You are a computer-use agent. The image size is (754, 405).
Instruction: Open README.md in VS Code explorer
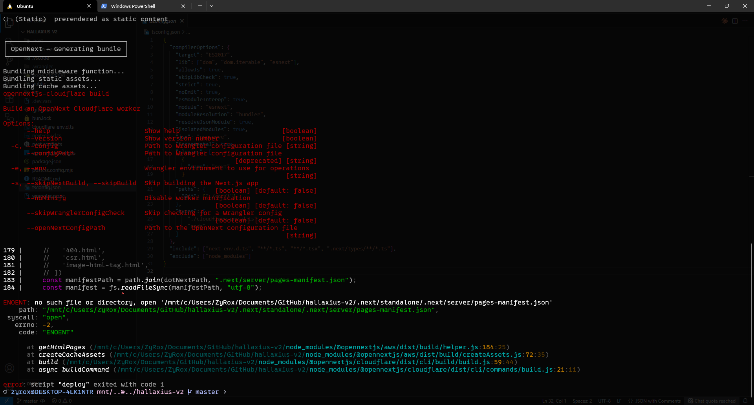point(46,179)
